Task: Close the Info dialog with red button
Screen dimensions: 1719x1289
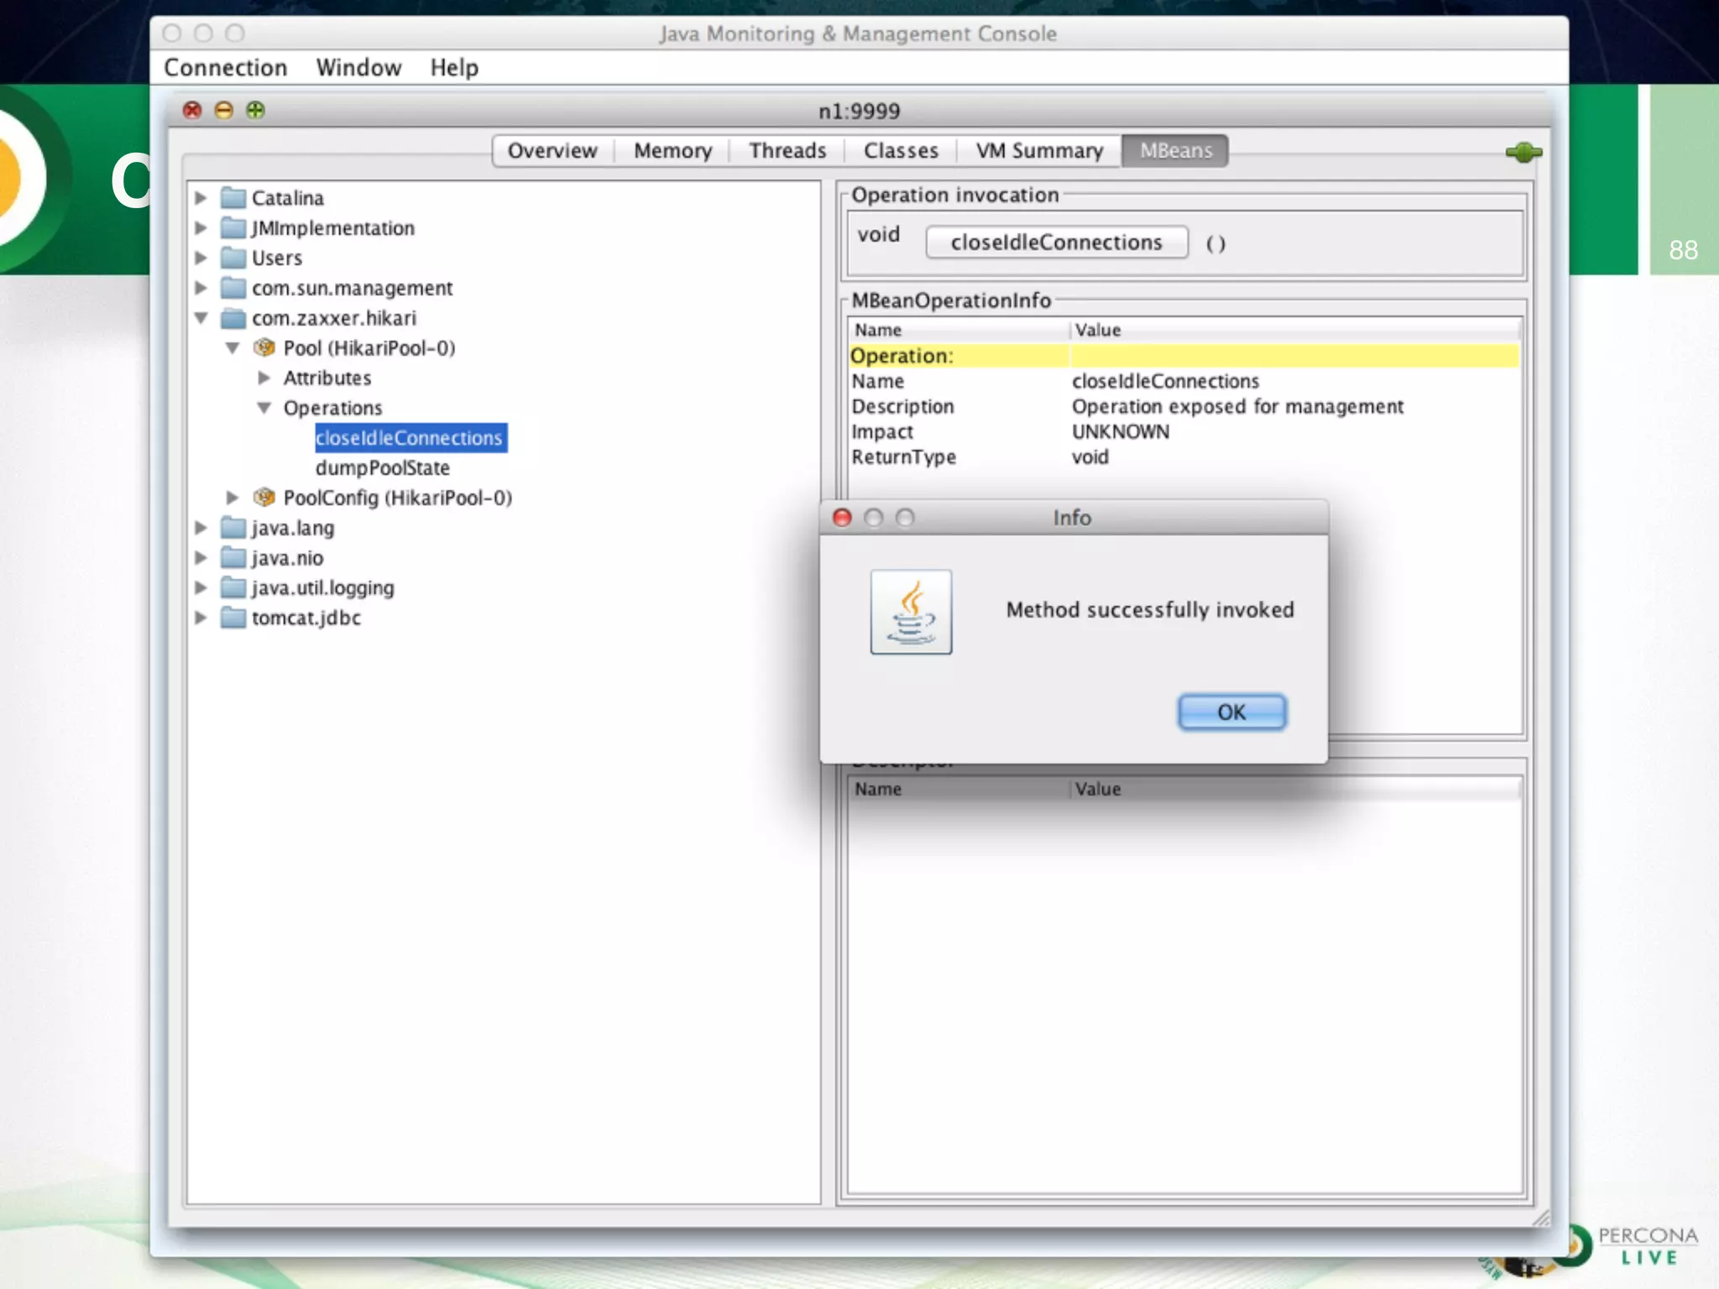Action: [842, 518]
